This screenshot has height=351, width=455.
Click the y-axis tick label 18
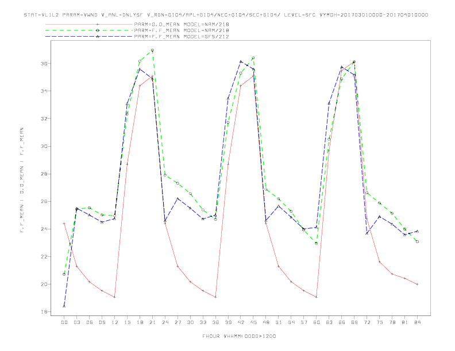(44, 312)
